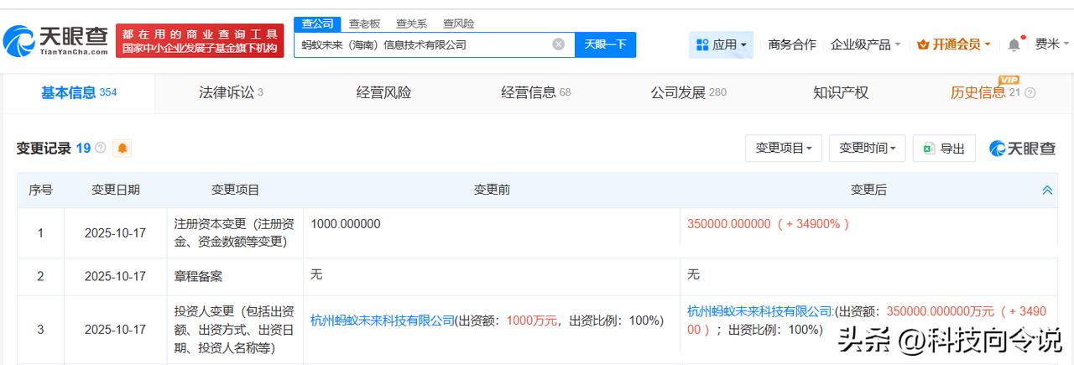Open the 费米 user account menu

tap(1052, 44)
